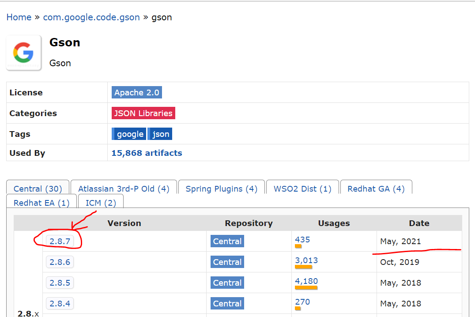Click the Usages column header

point(334,223)
